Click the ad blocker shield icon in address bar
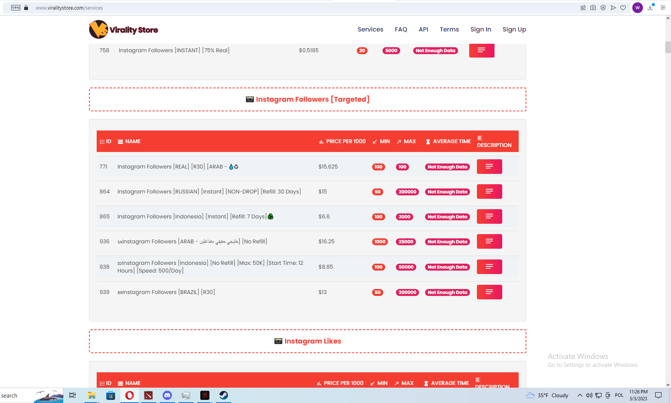This screenshot has height=403, width=671. pyautogui.click(x=603, y=8)
